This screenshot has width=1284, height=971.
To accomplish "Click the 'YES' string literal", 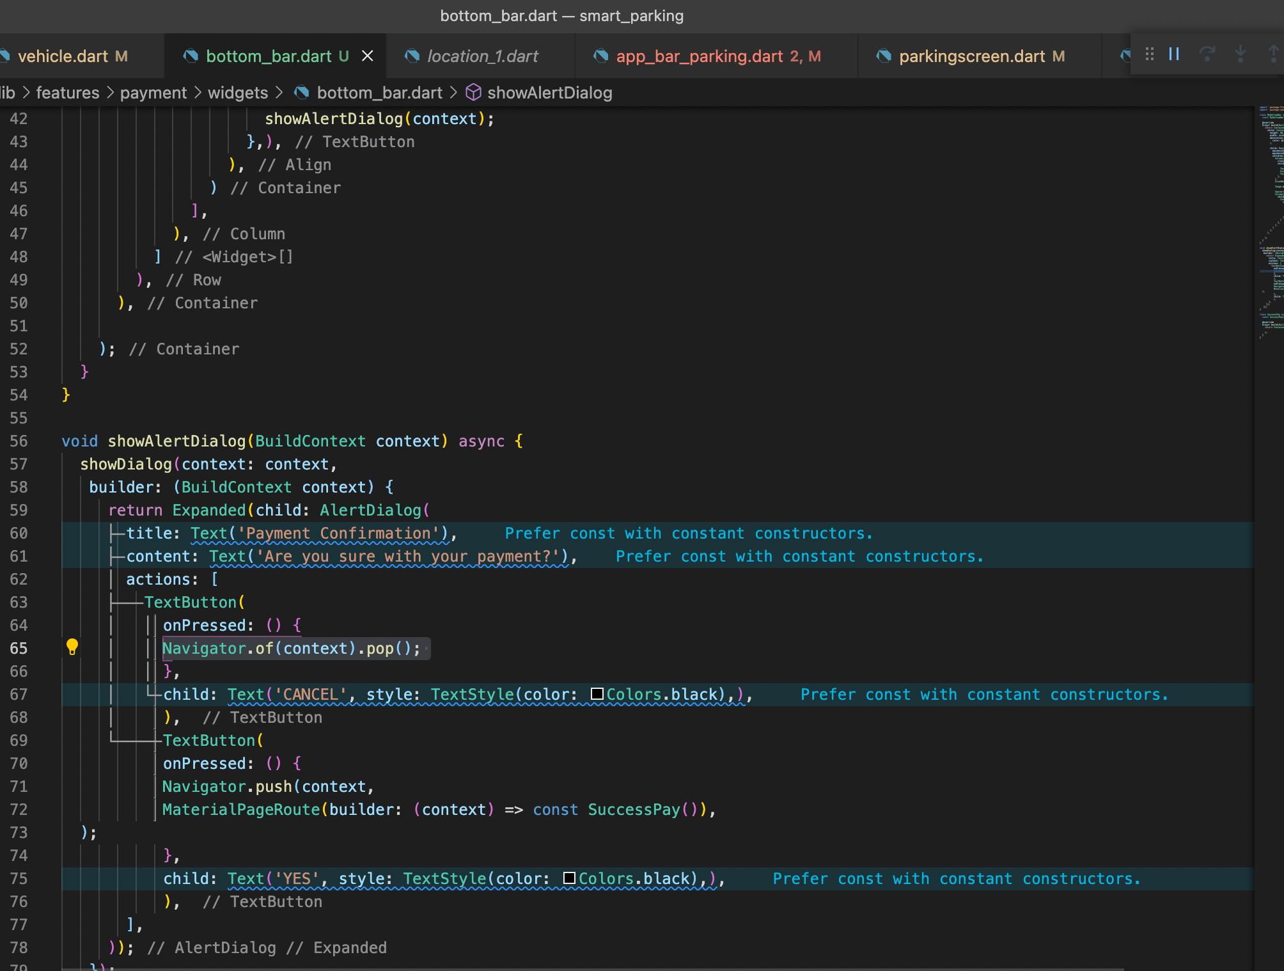I will click(297, 878).
